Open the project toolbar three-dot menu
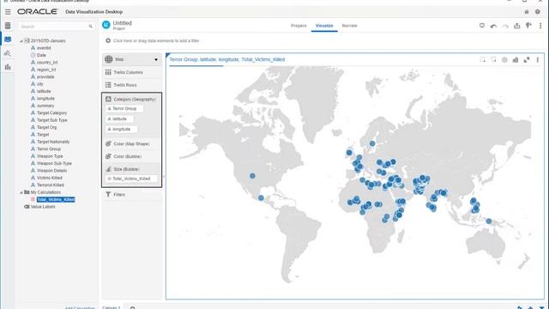 (x=540, y=26)
